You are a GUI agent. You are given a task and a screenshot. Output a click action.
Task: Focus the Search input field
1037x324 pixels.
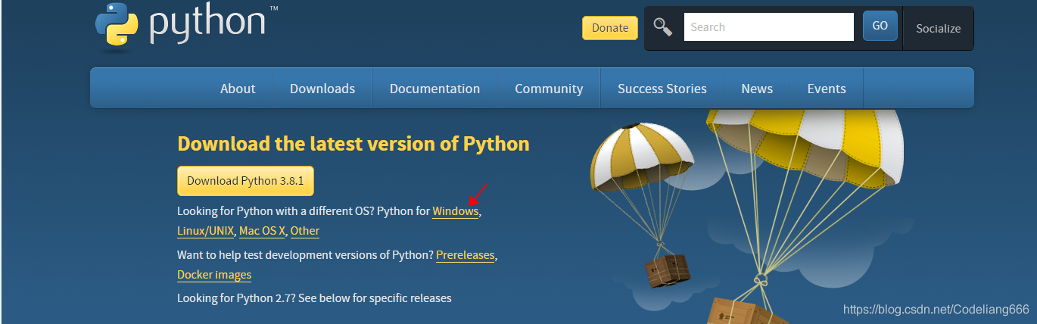point(769,27)
